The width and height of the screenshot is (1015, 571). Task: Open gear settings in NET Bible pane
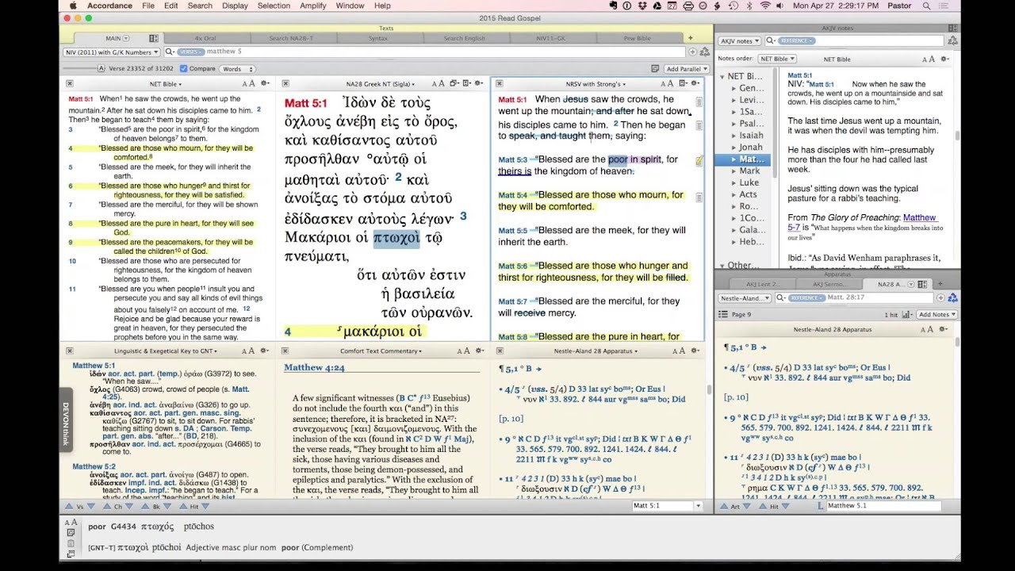pos(265,83)
